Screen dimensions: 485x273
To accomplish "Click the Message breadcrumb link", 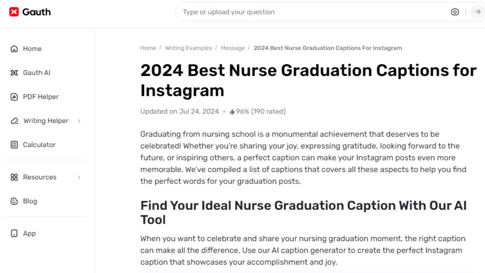I will [x=233, y=48].
